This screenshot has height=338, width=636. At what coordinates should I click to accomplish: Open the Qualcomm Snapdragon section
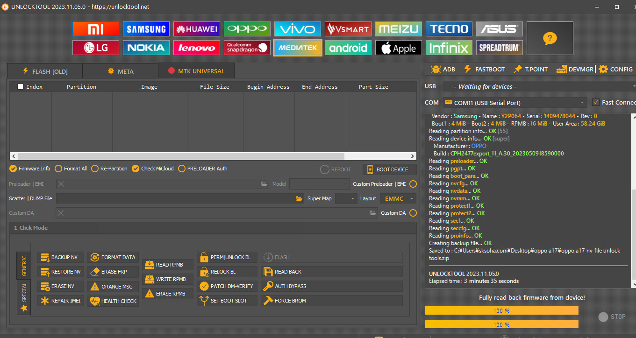coord(247,48)
